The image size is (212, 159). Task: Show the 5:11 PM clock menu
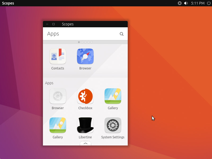(x=198, y=3)
